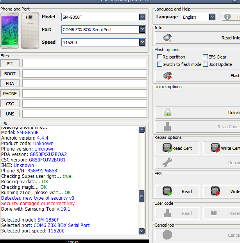This screenshot has height=243, width=240.
Task: Click the EFS Read button label
Action: point(187,192)
